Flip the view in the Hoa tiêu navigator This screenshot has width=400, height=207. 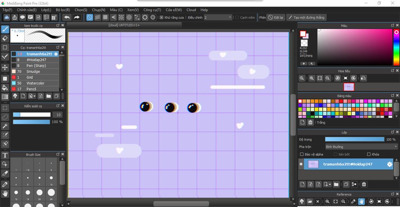point(363,78)
